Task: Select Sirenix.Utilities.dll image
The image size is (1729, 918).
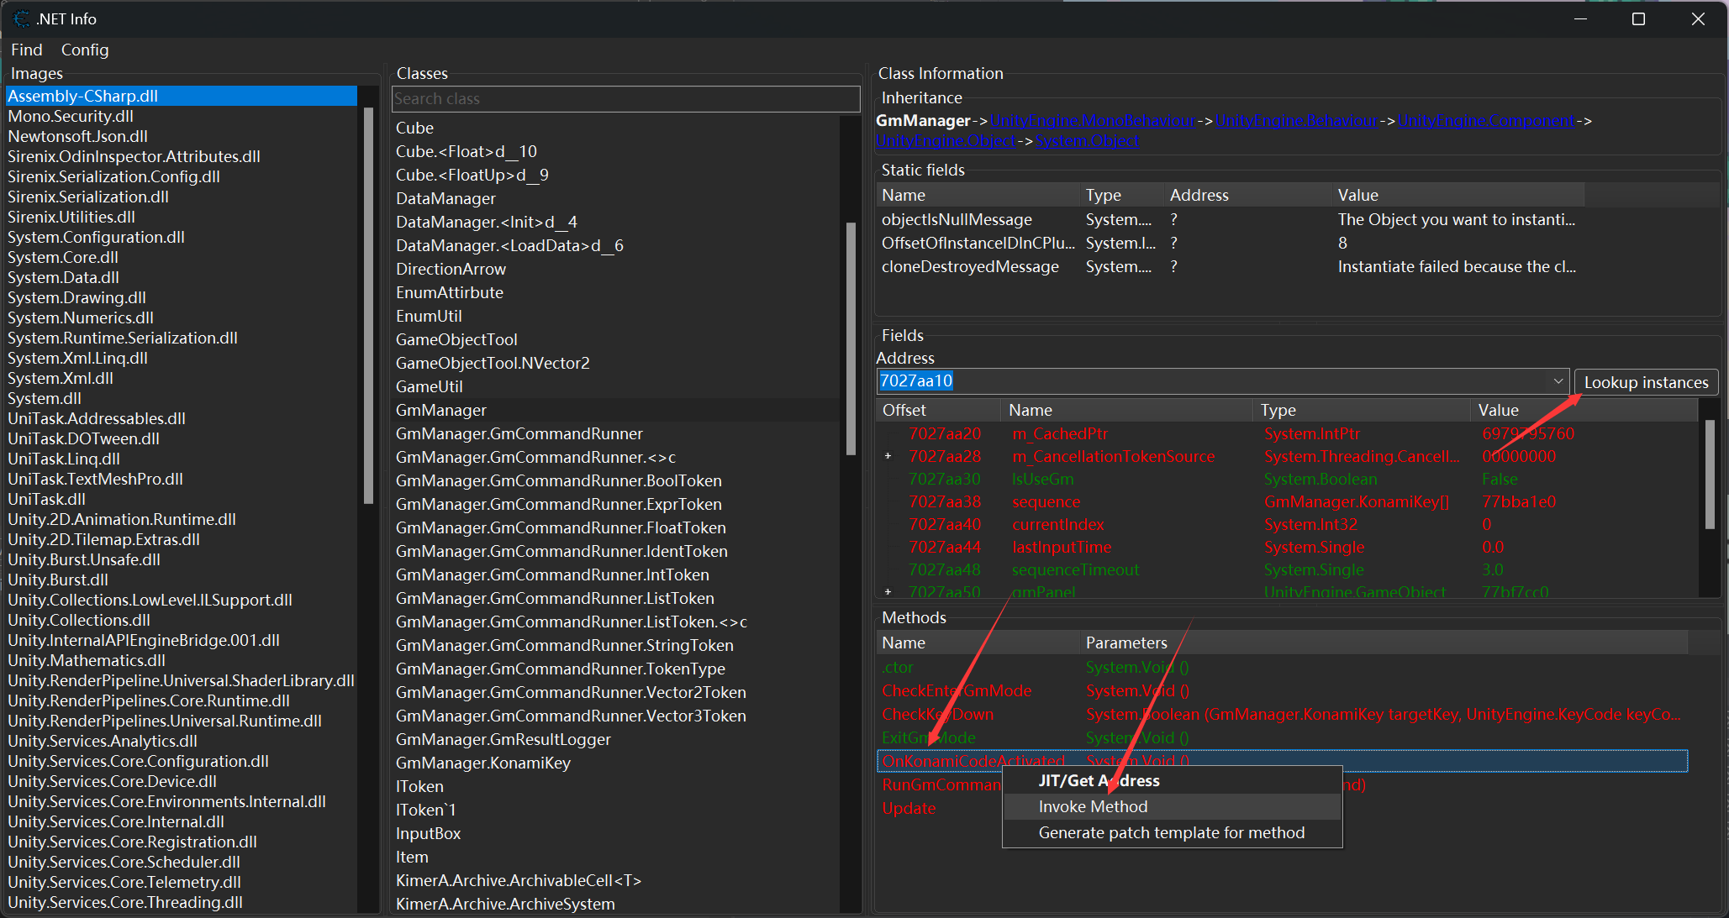Action: 71,217
